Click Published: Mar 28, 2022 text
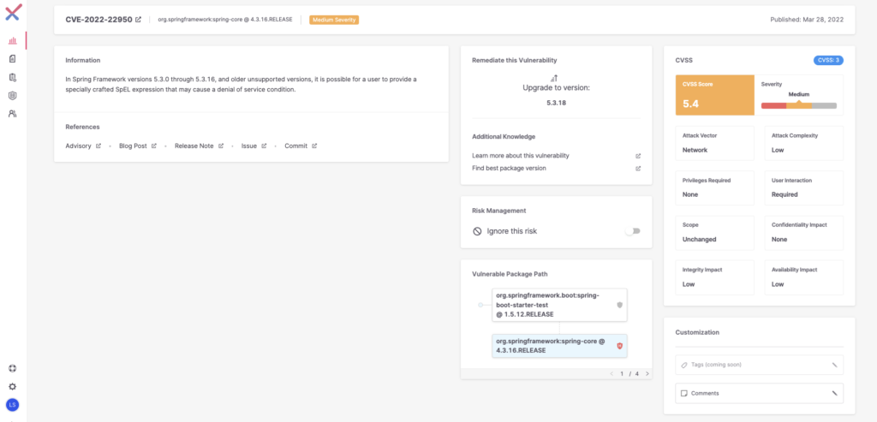 (x=807, y=20)
